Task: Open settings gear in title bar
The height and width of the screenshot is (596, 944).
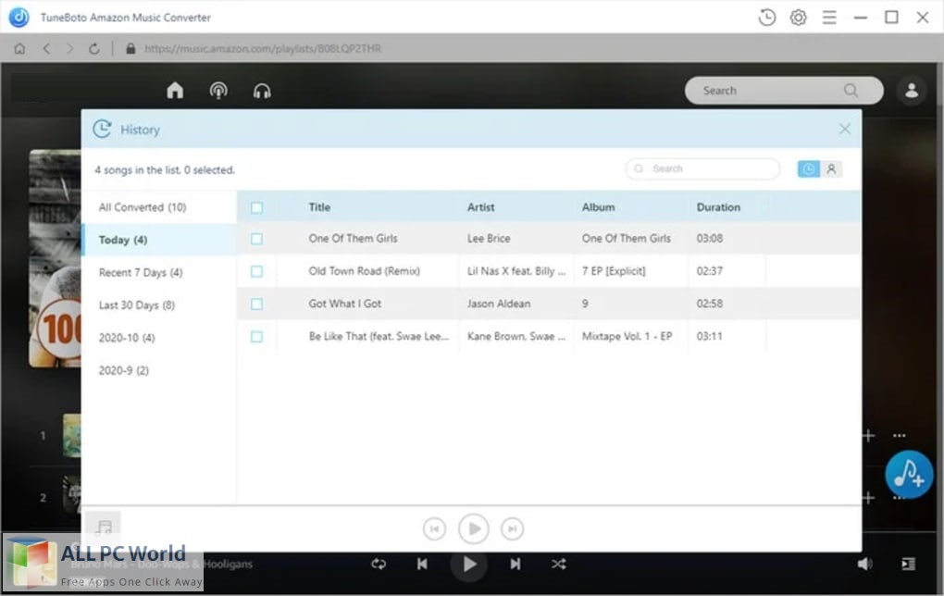Action: point(798,18)
